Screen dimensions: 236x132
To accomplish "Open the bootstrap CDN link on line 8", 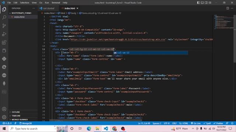I will pos(118,40).
